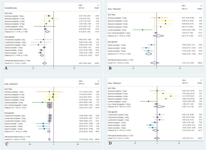Screen dimensions: 206x150
Task: Select Heterogeneity between groups: p = 0.227
Action: click(x=121, y=135)
